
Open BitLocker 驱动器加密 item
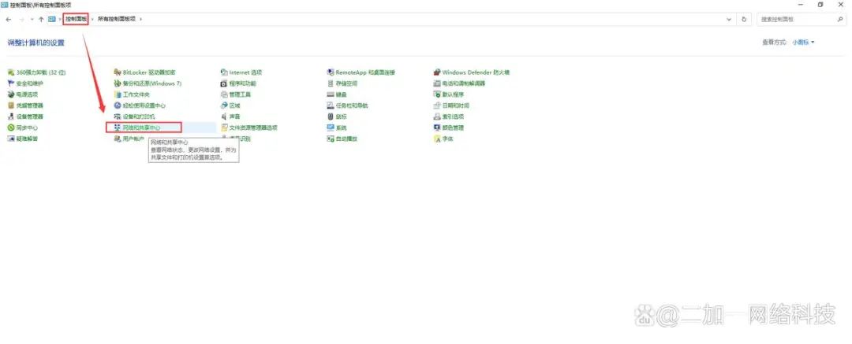(x=149, y=72)
